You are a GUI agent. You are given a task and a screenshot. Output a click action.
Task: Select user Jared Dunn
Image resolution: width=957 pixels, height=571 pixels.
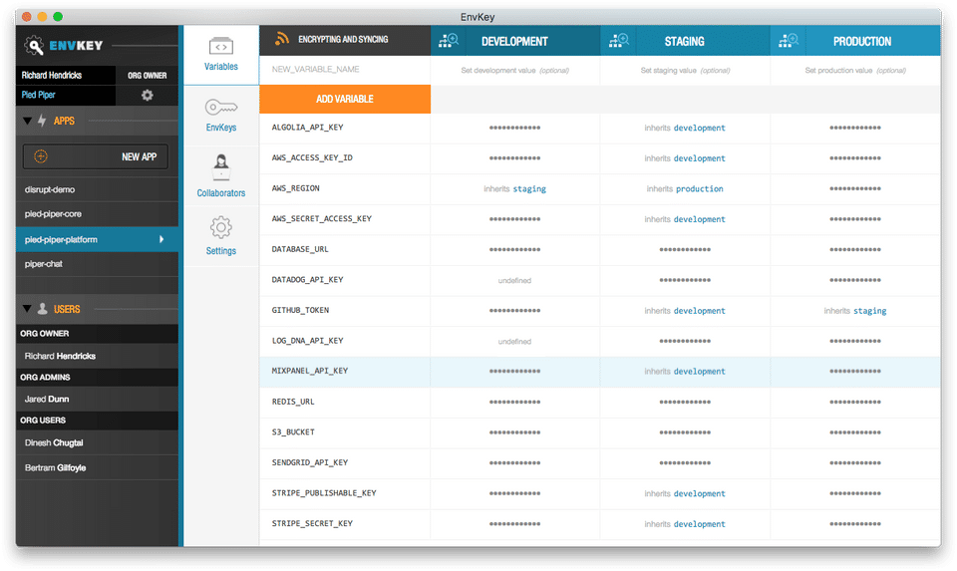click(x=97, y=399)
